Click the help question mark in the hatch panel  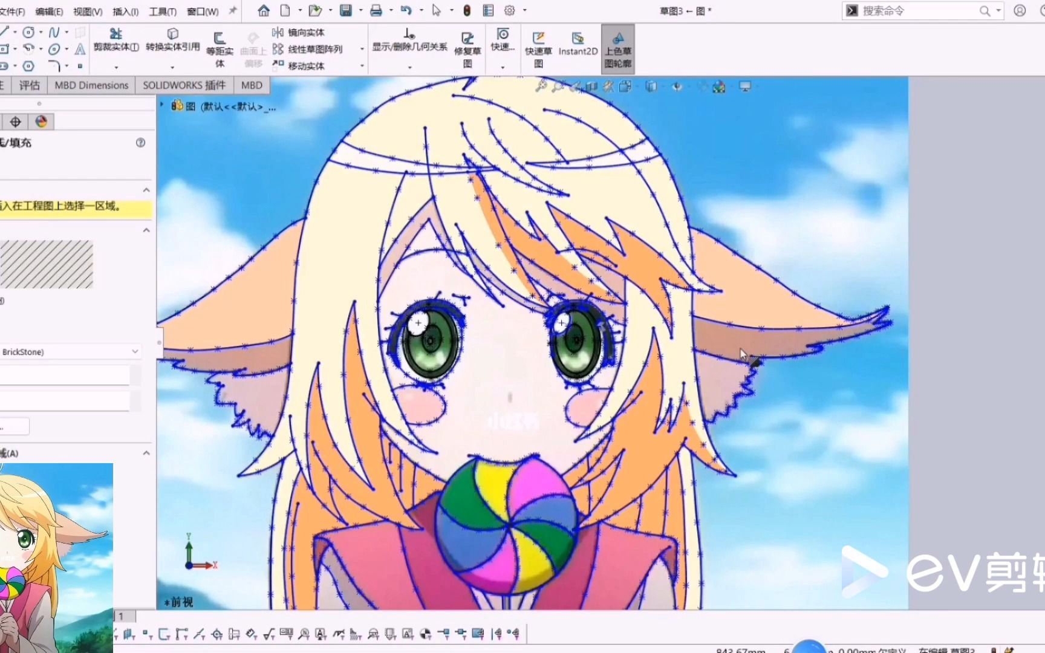coord(140,142)
